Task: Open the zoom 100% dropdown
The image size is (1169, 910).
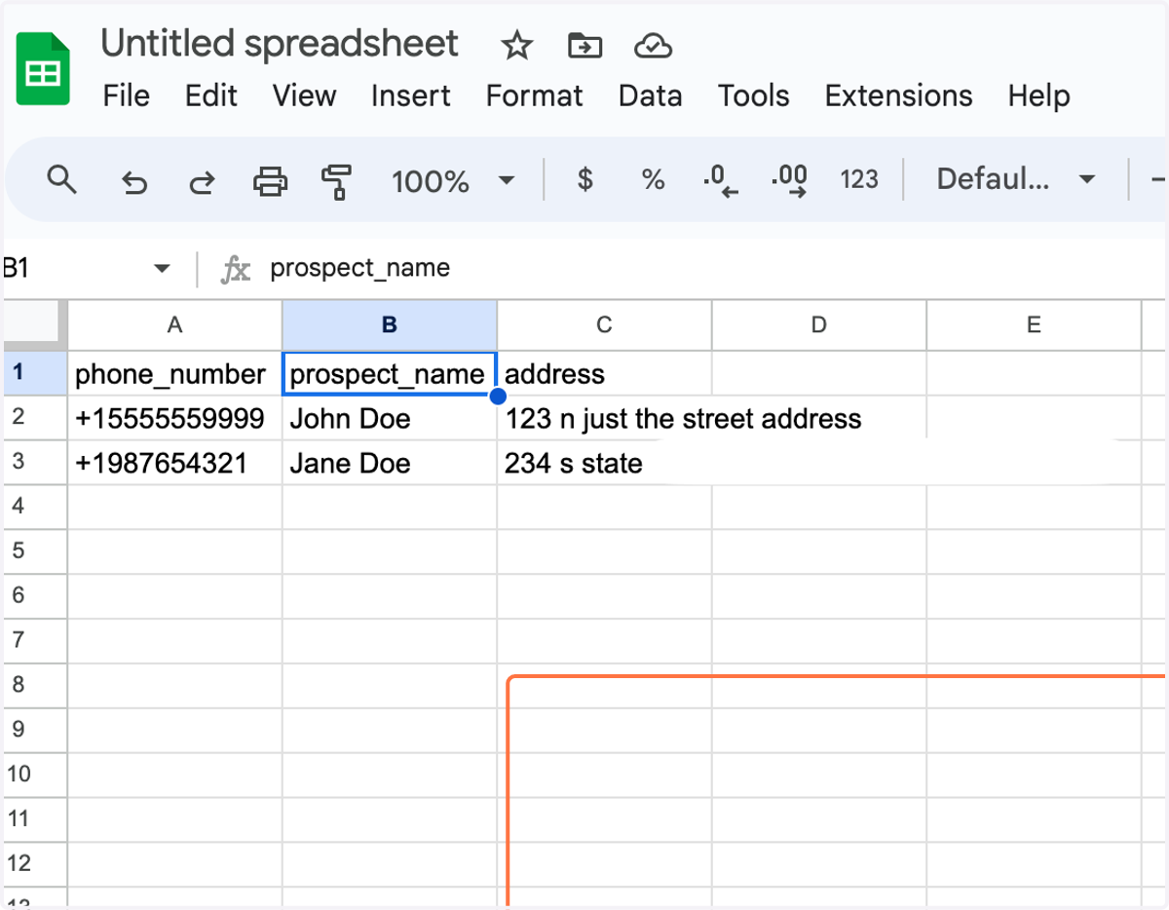Action: 453,180
